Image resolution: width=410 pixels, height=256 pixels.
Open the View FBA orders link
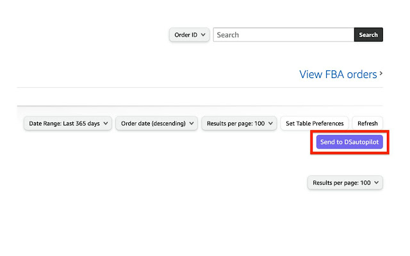(x=341, y=74)
